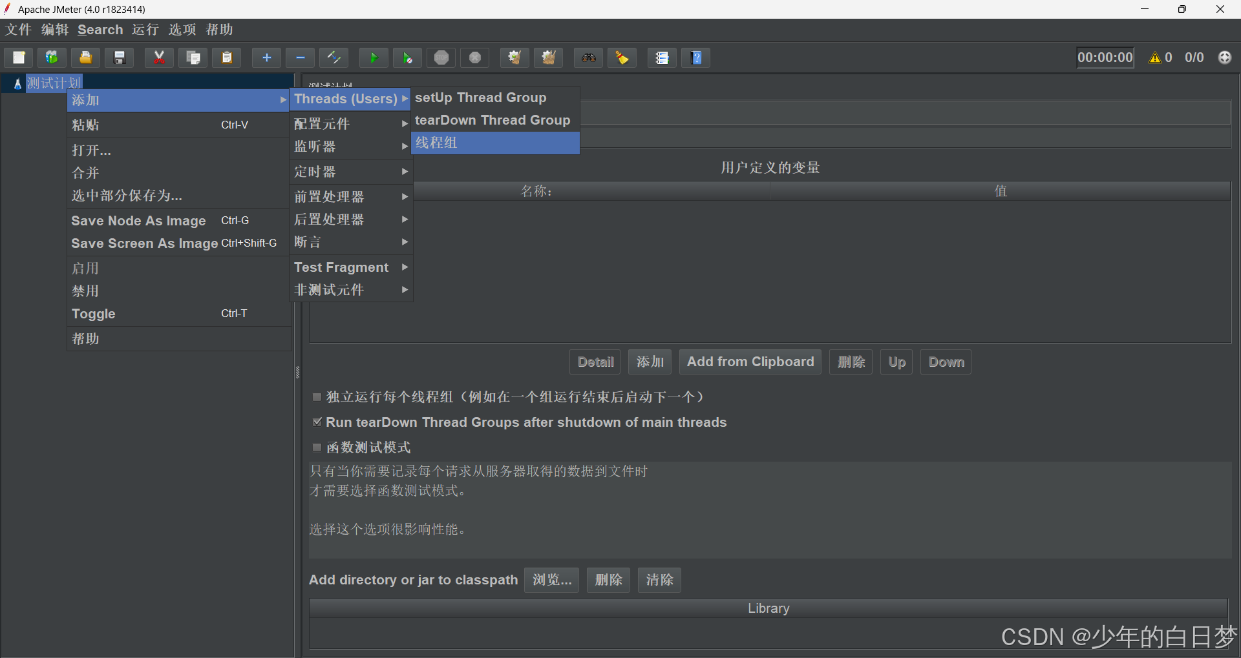The image size is (1241, 658).
Task: Click the Save floppy disk icon
Action: (120, 57)
